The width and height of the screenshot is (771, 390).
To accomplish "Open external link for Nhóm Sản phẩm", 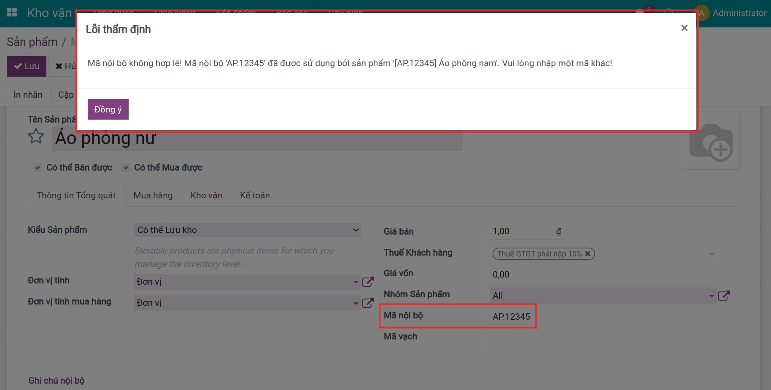I will (724, 296).
